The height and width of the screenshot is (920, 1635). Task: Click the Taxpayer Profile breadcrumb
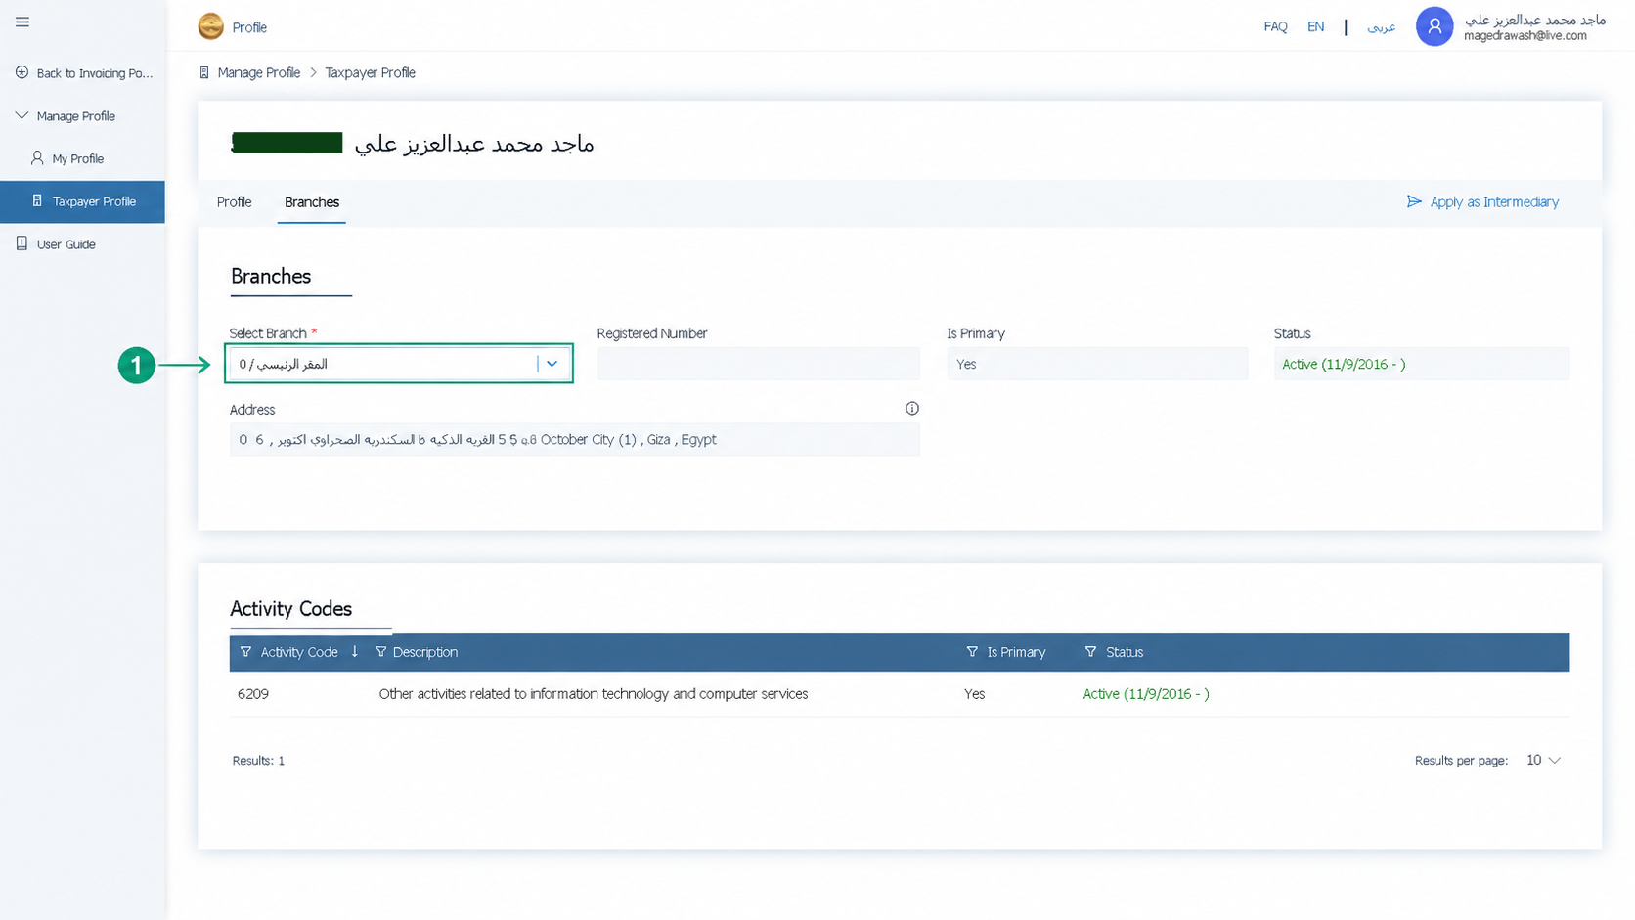point(370,72)
